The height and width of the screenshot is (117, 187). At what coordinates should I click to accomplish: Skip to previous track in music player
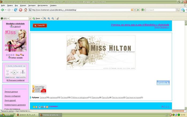[11, 72]
